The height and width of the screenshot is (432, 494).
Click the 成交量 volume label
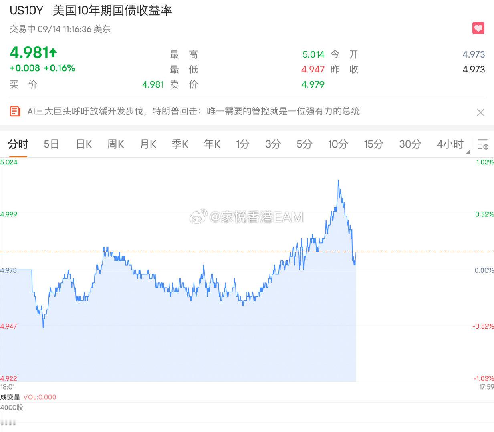10,397
